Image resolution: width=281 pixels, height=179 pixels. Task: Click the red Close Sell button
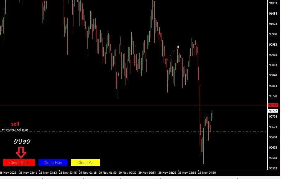pos(19,163)
